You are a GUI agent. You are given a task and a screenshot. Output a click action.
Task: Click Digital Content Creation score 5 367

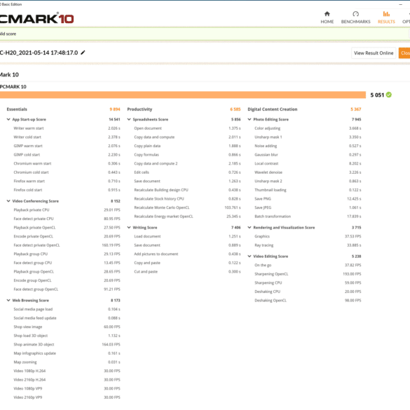pos(356,109)
